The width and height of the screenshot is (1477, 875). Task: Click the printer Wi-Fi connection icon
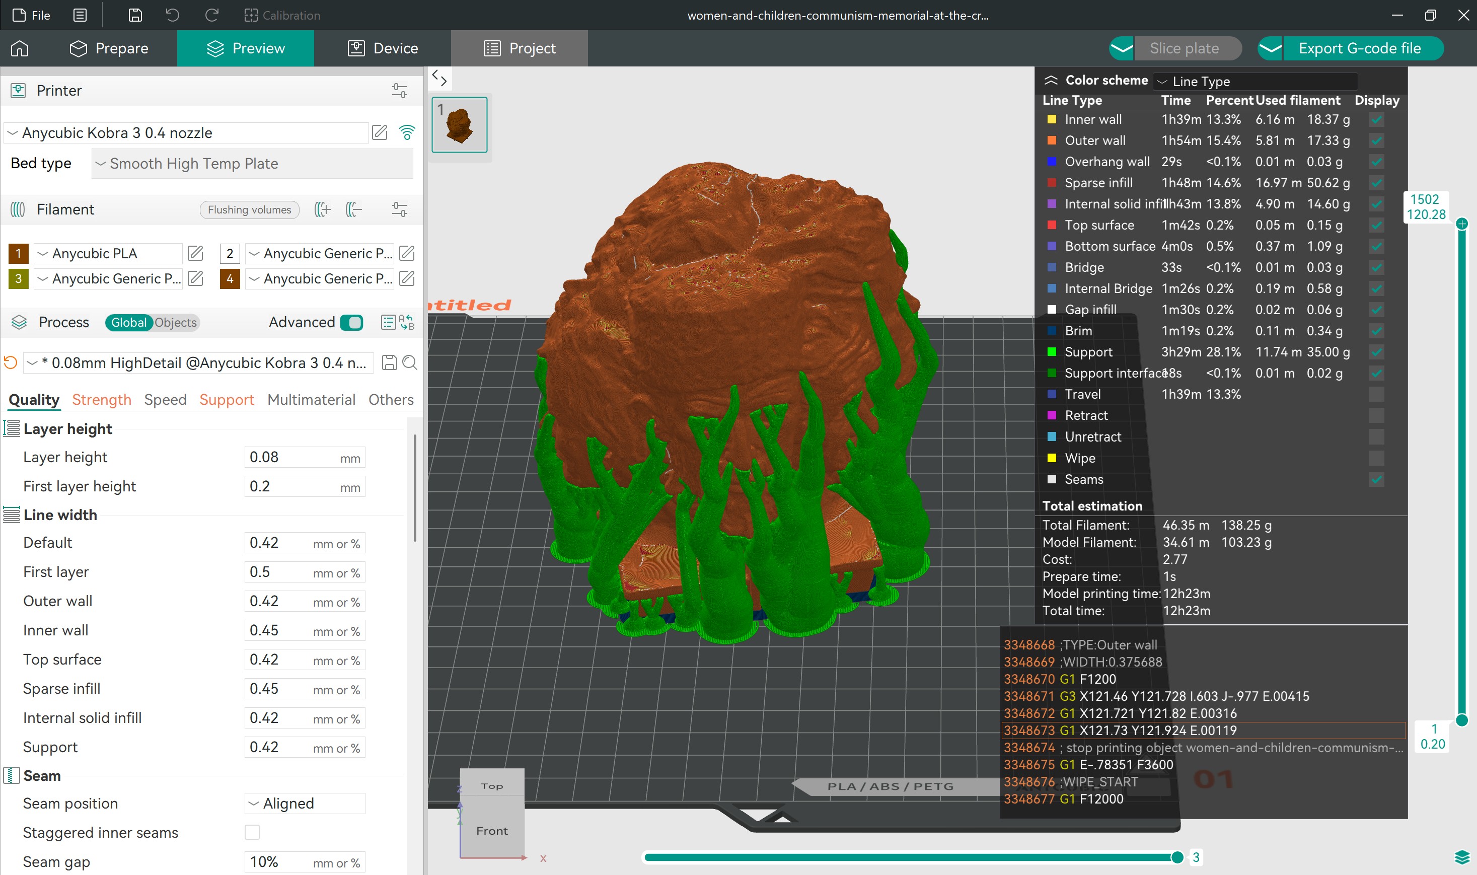tap(407, 133)
